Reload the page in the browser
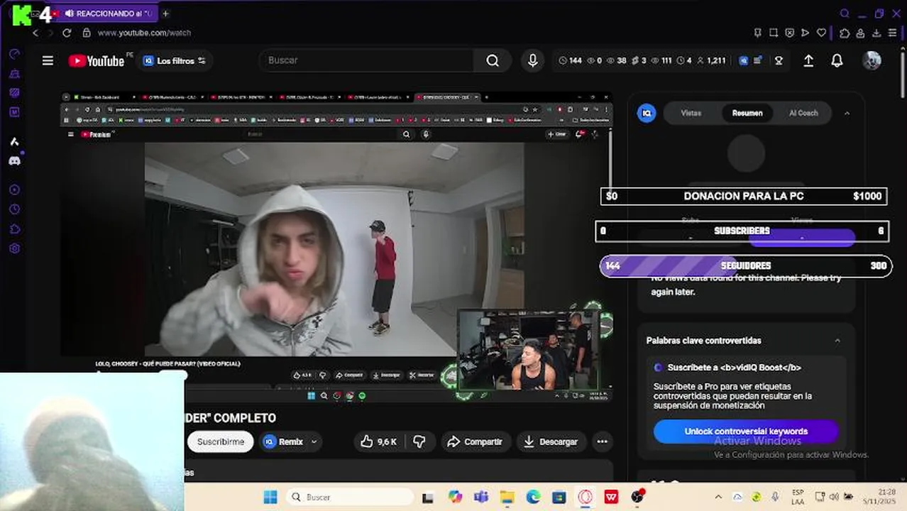907x511 pixels. coord(67,33)
